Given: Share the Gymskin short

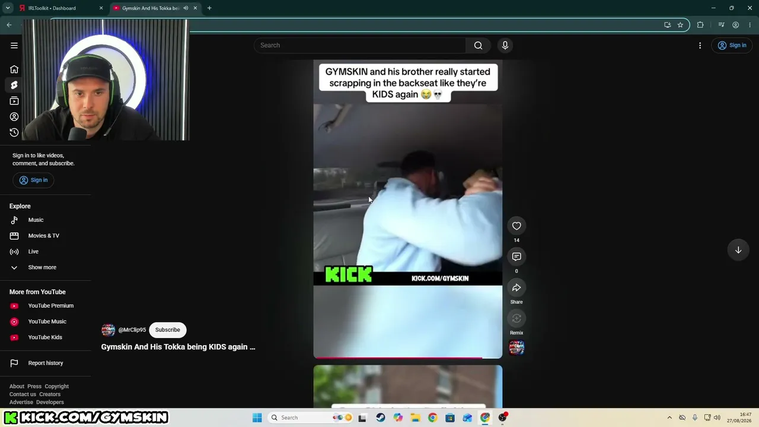Looking at the screenshot, I should click(516, 288).
